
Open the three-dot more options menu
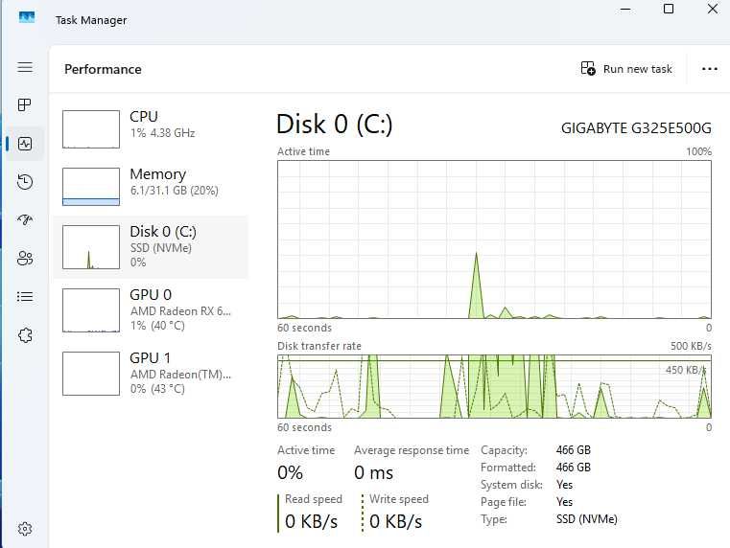[710, 69]
